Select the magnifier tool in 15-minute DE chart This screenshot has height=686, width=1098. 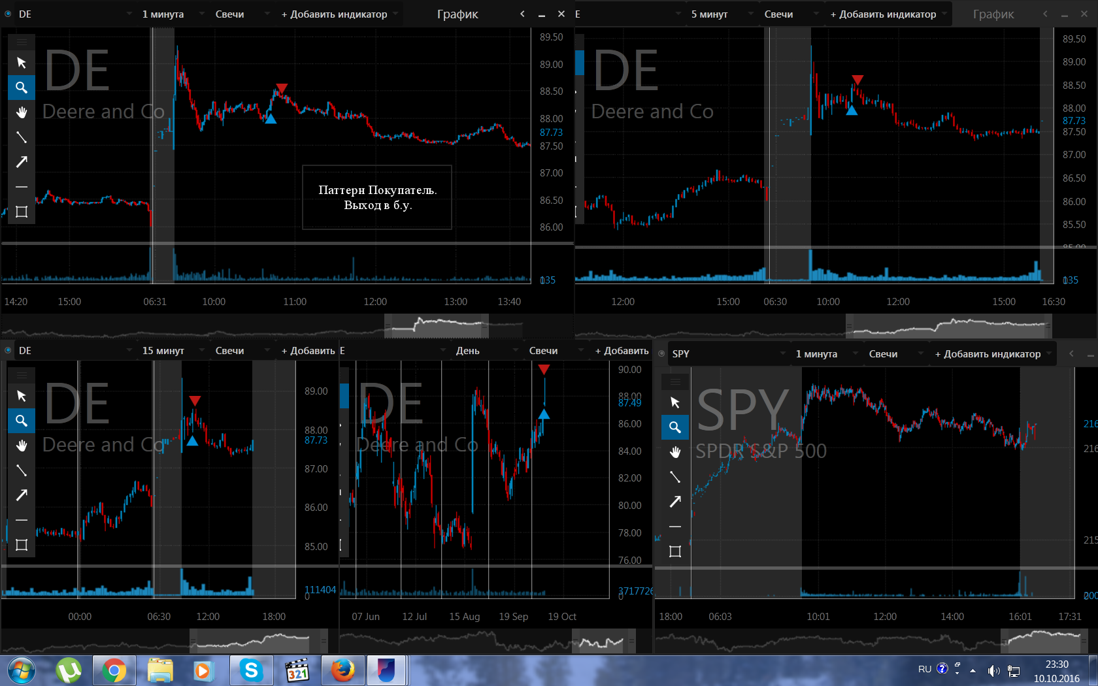point(22,421)
